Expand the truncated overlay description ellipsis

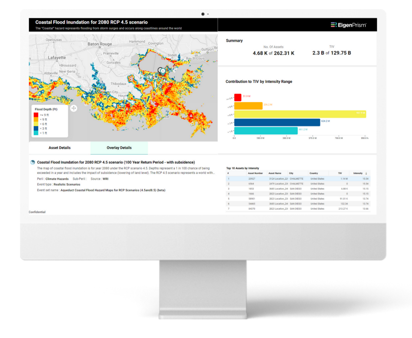[x=213, y=173]
